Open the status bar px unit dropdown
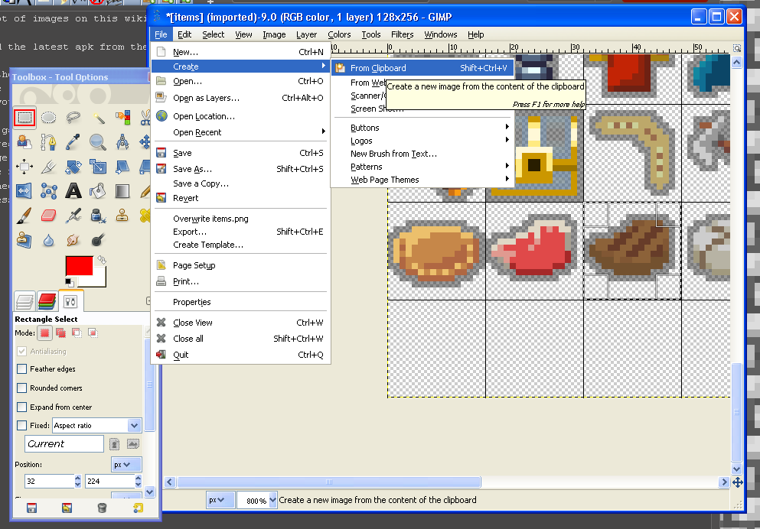Screen dimensions: 760x529 pos(220,500)
